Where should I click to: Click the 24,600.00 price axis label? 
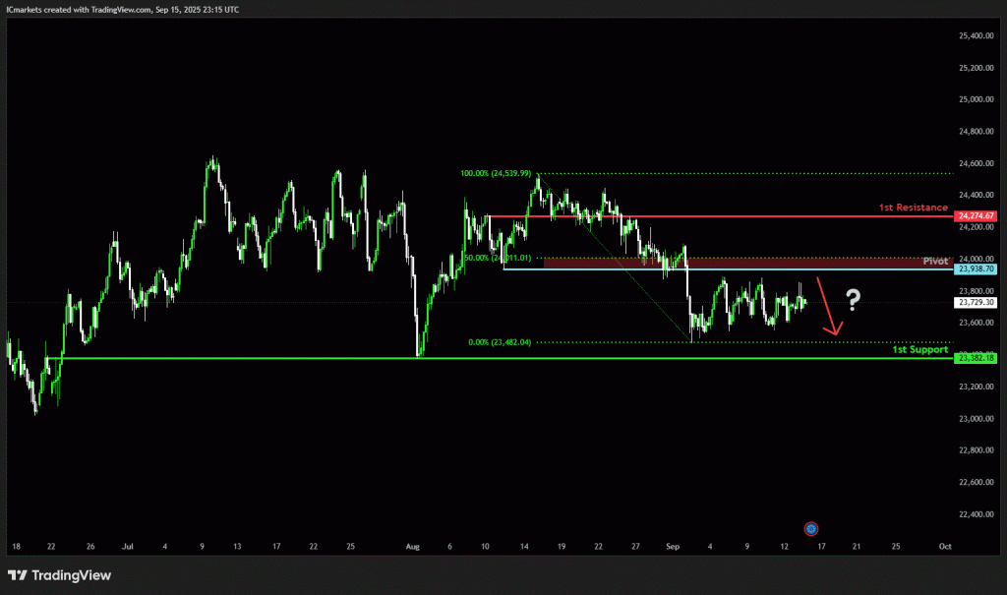[x=977, y=163]
